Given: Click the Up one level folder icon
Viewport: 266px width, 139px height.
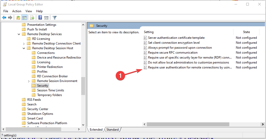Looking at the screenshot, I should pos(18,17).
